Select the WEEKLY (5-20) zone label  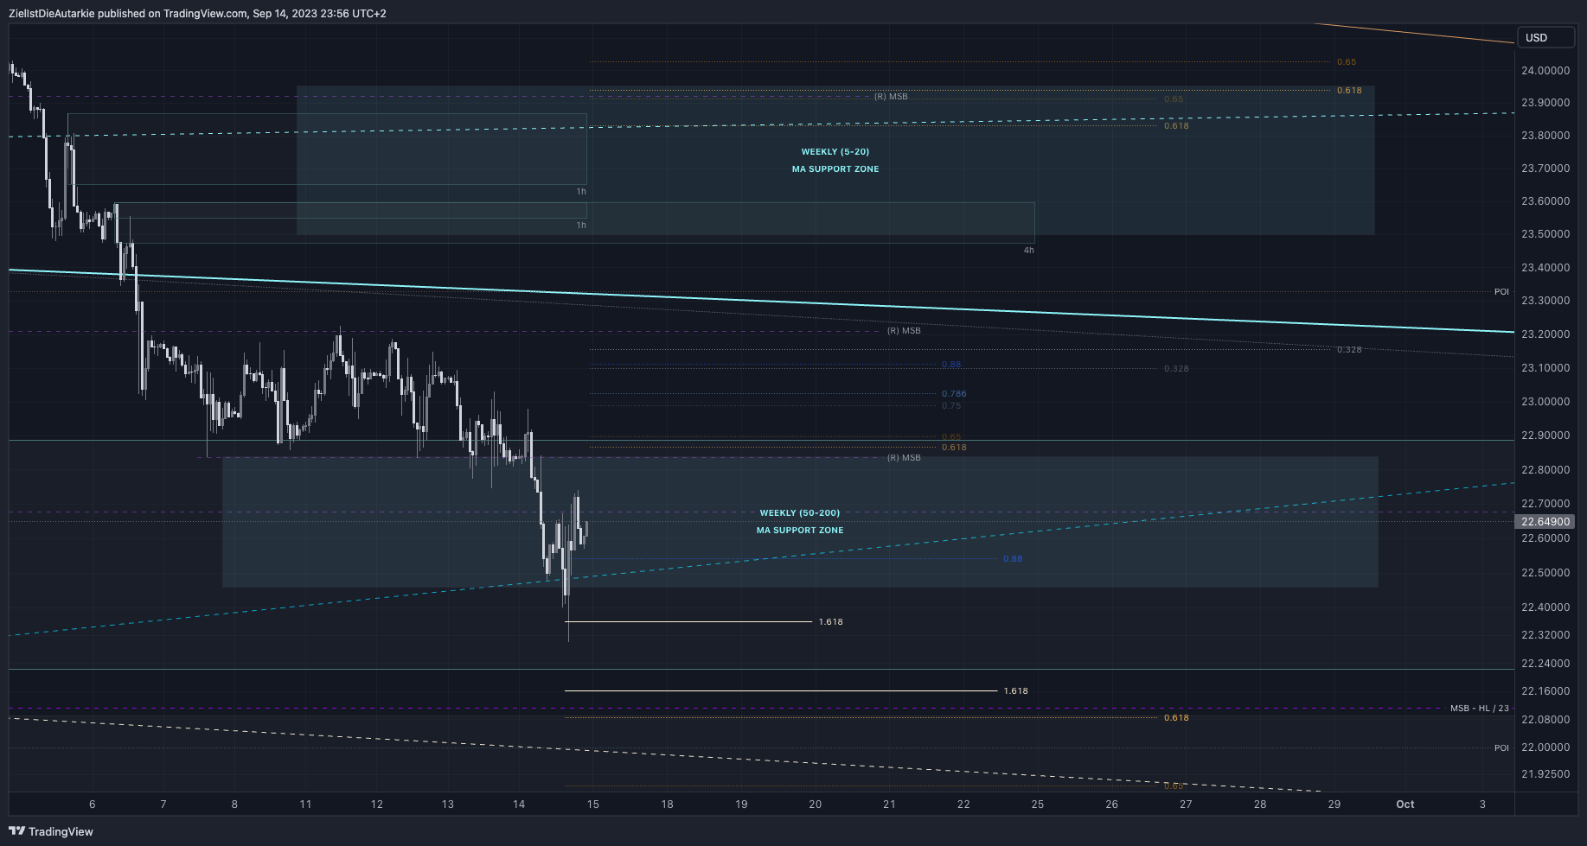tap(835, 152)
